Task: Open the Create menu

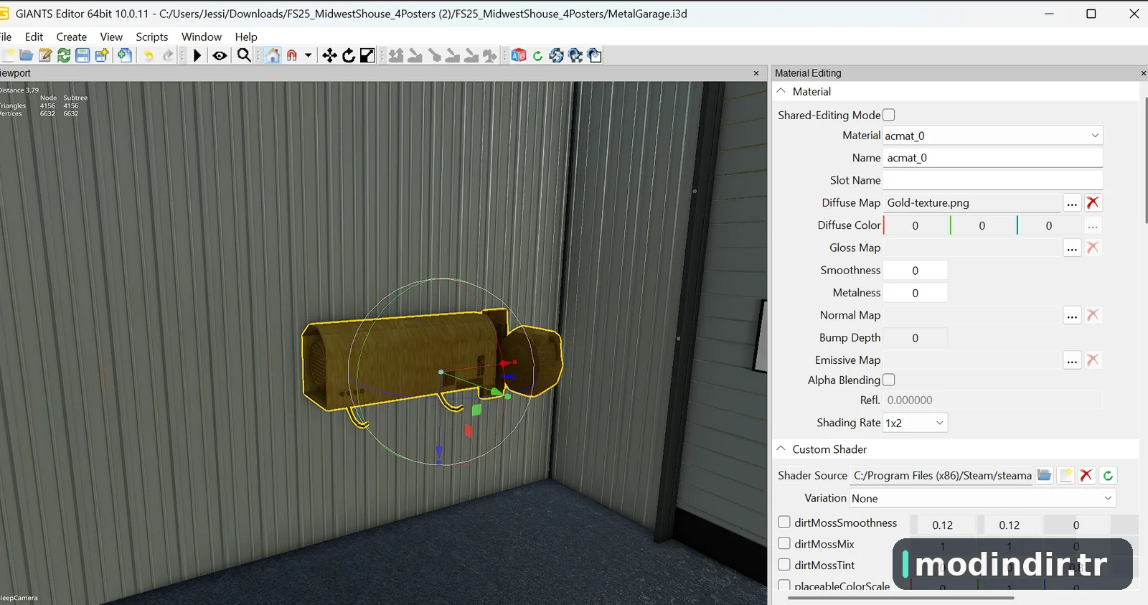Action: coord(72,37)
